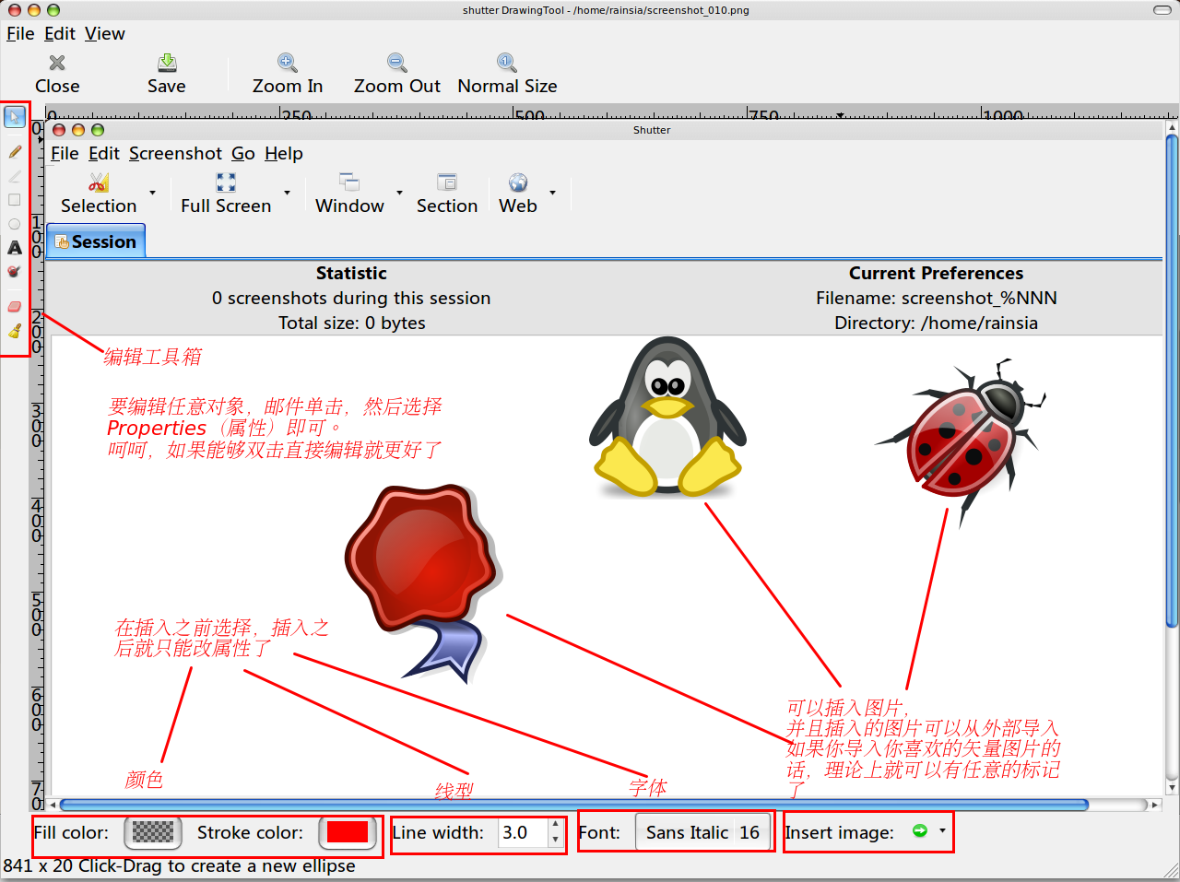
Task: Select the rectangle drawing tool
Action: point(15,199)
